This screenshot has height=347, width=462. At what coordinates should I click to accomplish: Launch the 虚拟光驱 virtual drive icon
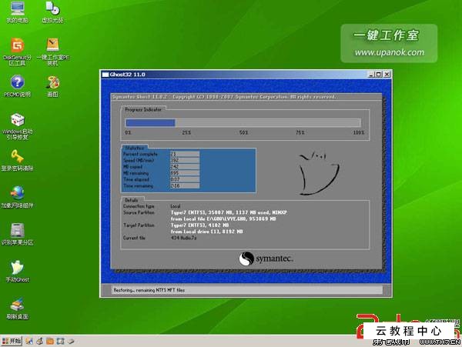pos(52,9)
